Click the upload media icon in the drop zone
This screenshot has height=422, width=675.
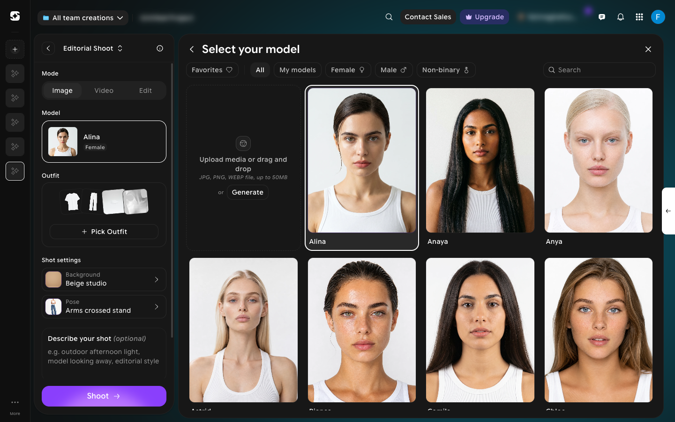243,143
